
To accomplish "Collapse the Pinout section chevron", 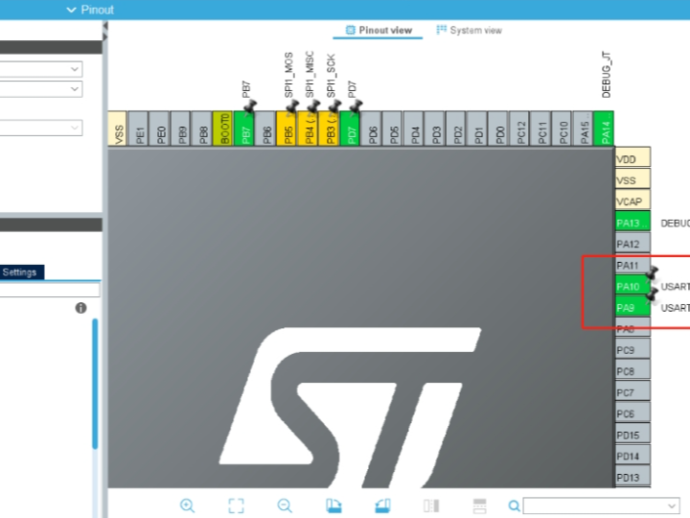I will pos(71,10).
